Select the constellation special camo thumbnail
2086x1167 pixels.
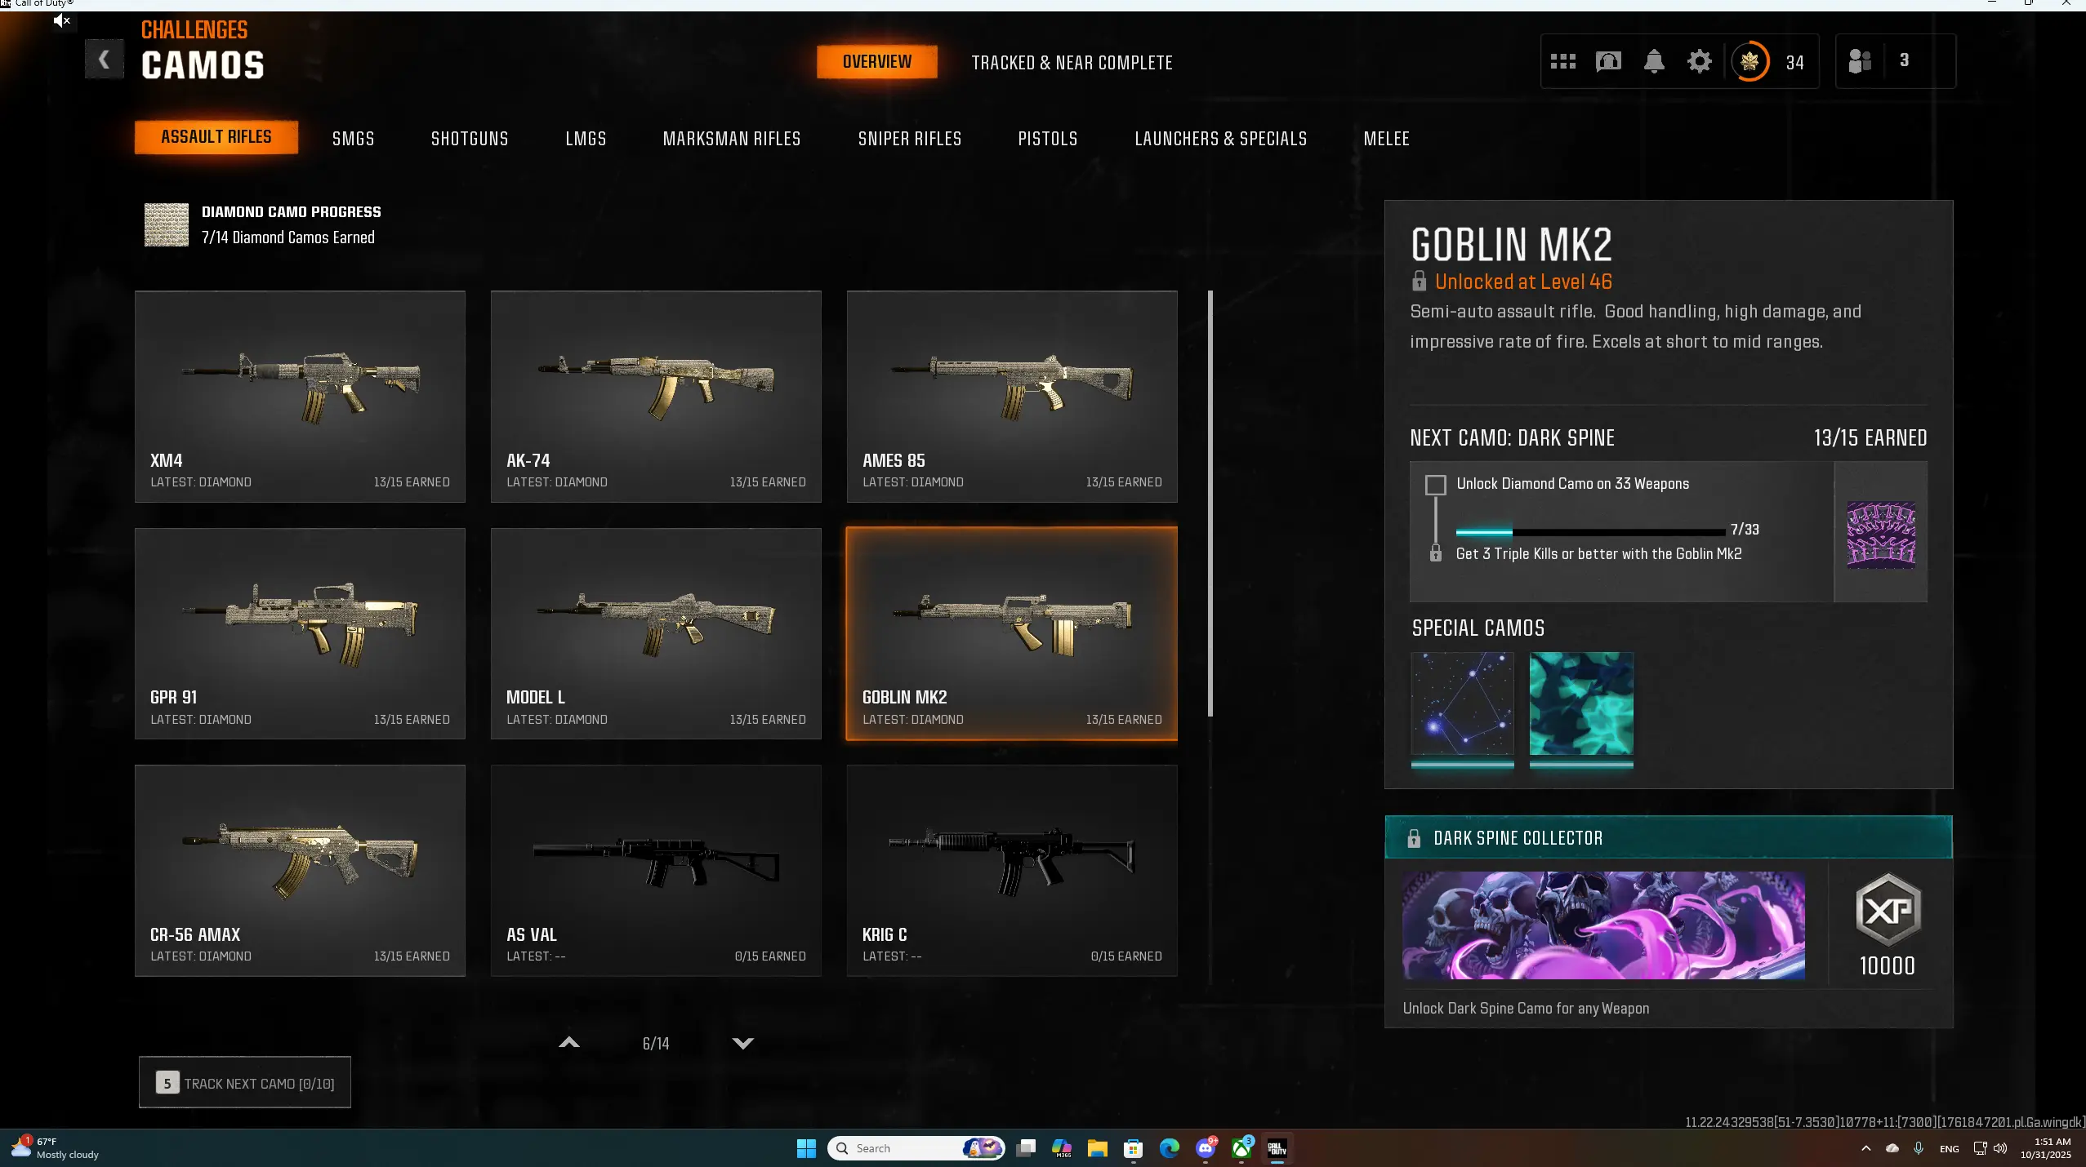coord(1462,703)
